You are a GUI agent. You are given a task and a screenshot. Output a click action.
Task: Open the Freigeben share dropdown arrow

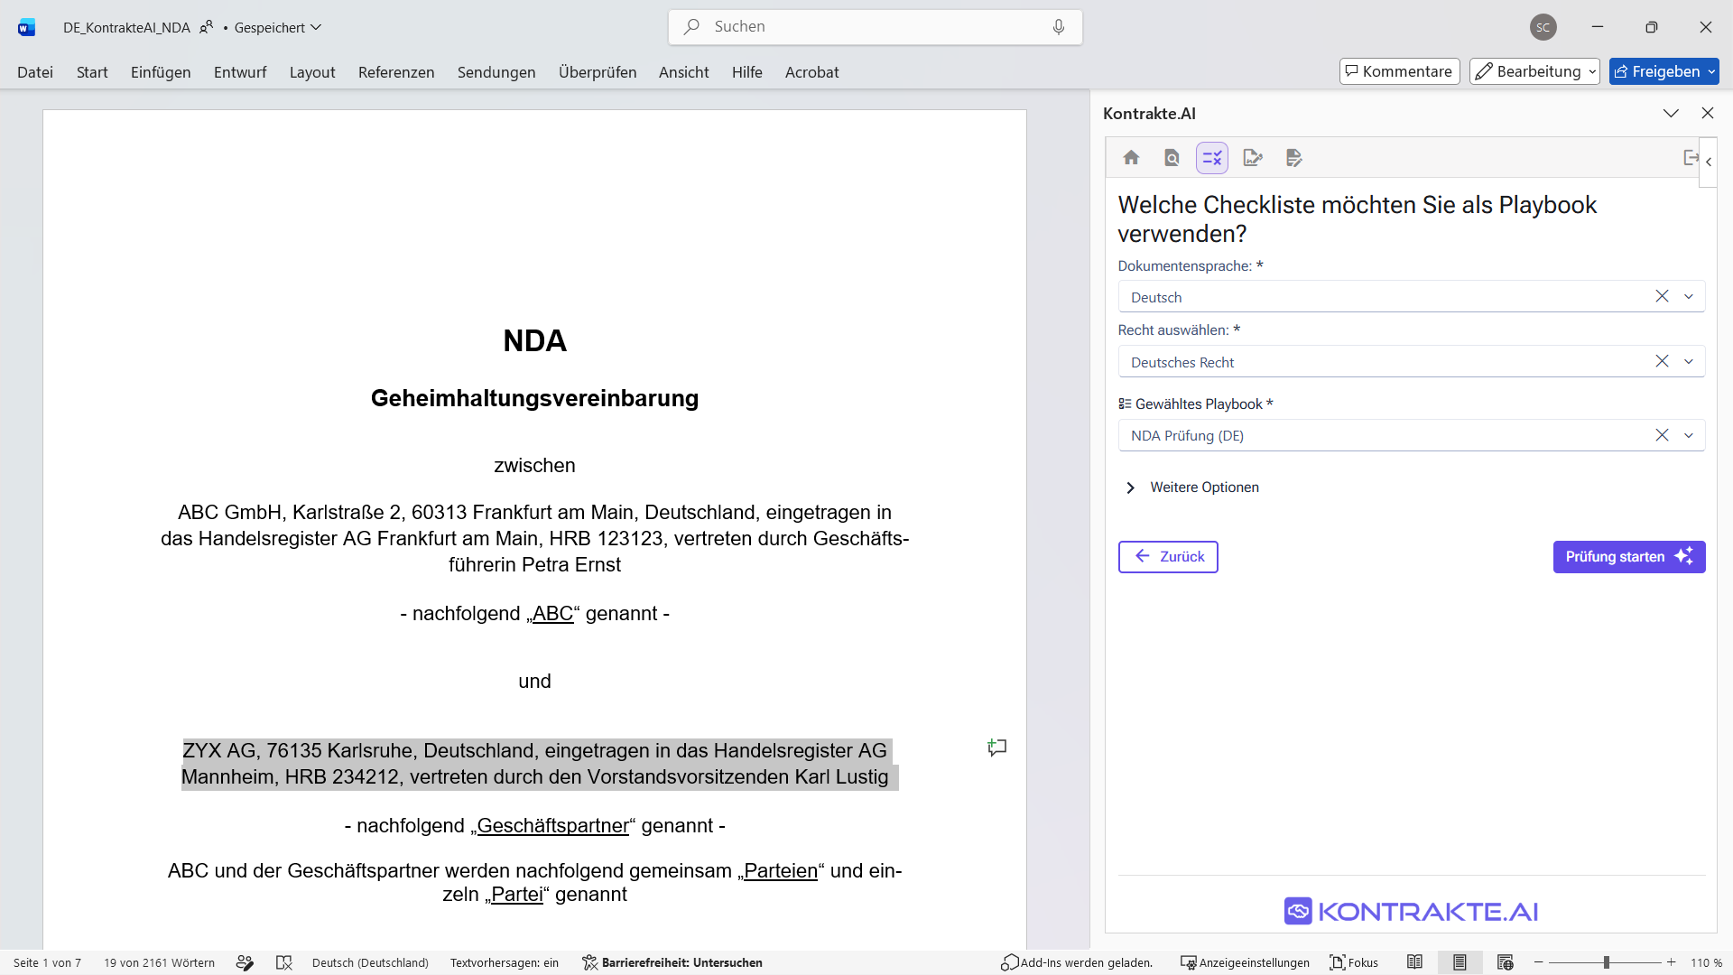[1711, 71]
